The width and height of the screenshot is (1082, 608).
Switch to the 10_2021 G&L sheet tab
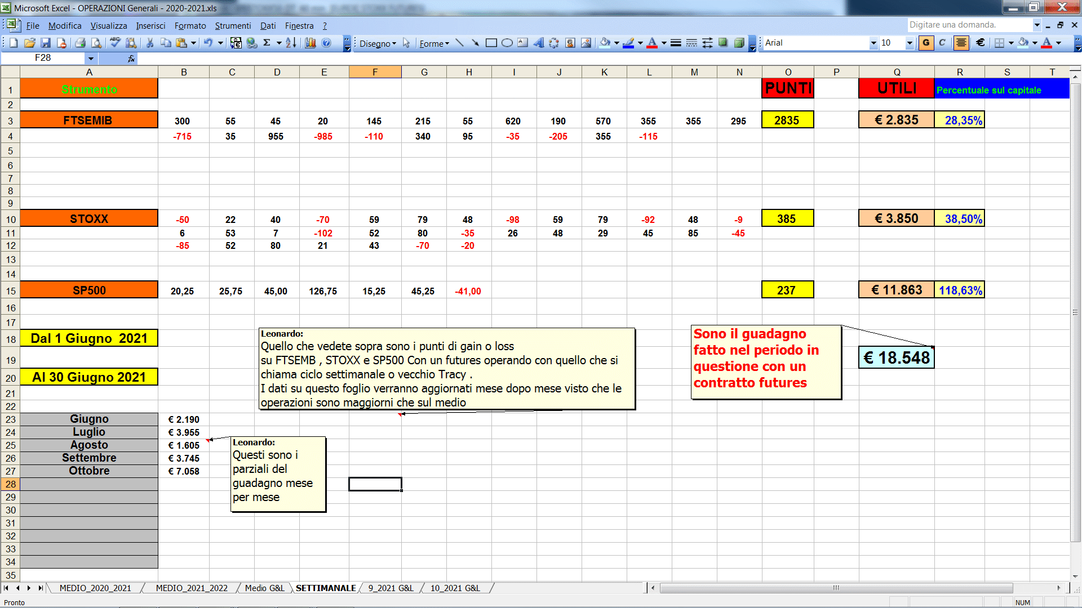click(455, 588)
